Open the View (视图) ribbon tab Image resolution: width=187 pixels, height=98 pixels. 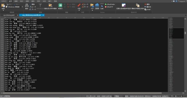pyautogui.click(x=27, y=1)
